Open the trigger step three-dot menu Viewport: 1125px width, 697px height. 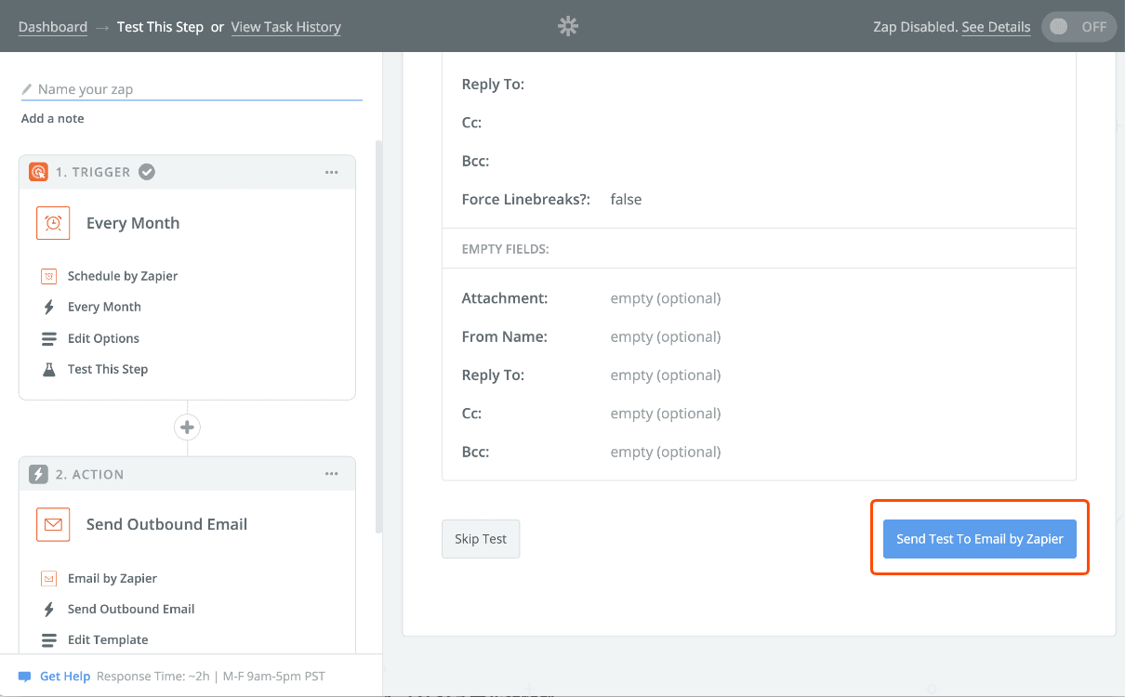(x=331, y=172)
